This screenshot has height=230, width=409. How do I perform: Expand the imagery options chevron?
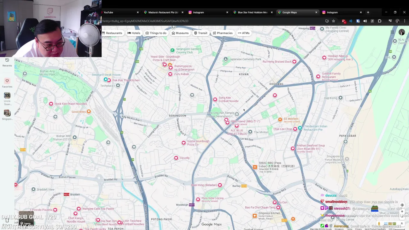pyautogui.click(x=402, y=224)
